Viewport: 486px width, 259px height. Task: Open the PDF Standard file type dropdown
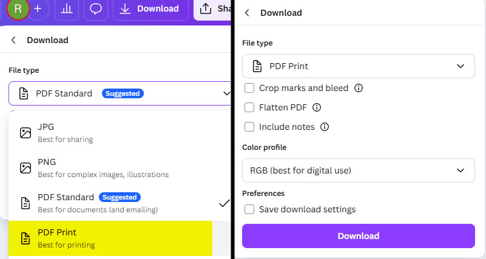point(120,93)
